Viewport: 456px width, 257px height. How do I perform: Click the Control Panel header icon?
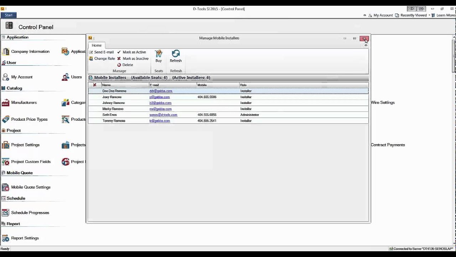coord(9,26)
